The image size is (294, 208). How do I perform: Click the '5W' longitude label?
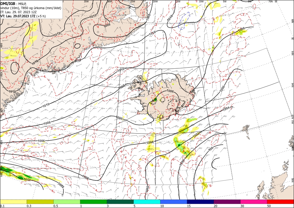(x=225, y=1)
